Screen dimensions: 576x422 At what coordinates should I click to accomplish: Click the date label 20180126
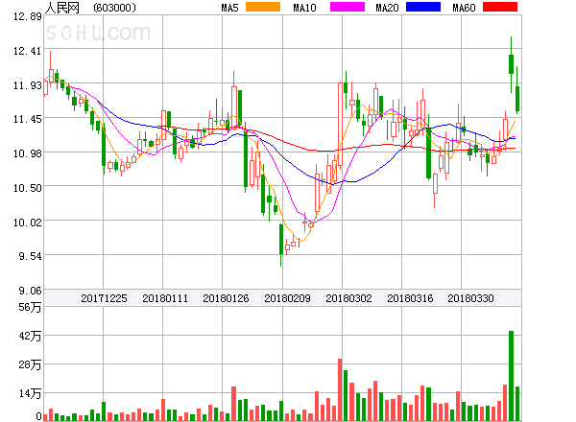226,298
